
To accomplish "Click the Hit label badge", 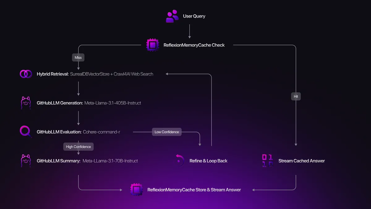I will pyautogui.click(x=296, y=97).
